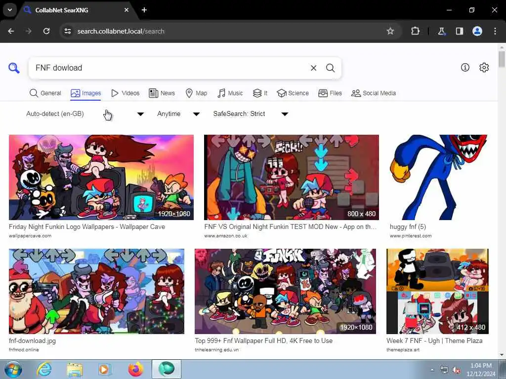The image size is (506, 379).
Task: Open site information icon in address bar
Action: tap(67, 31)
